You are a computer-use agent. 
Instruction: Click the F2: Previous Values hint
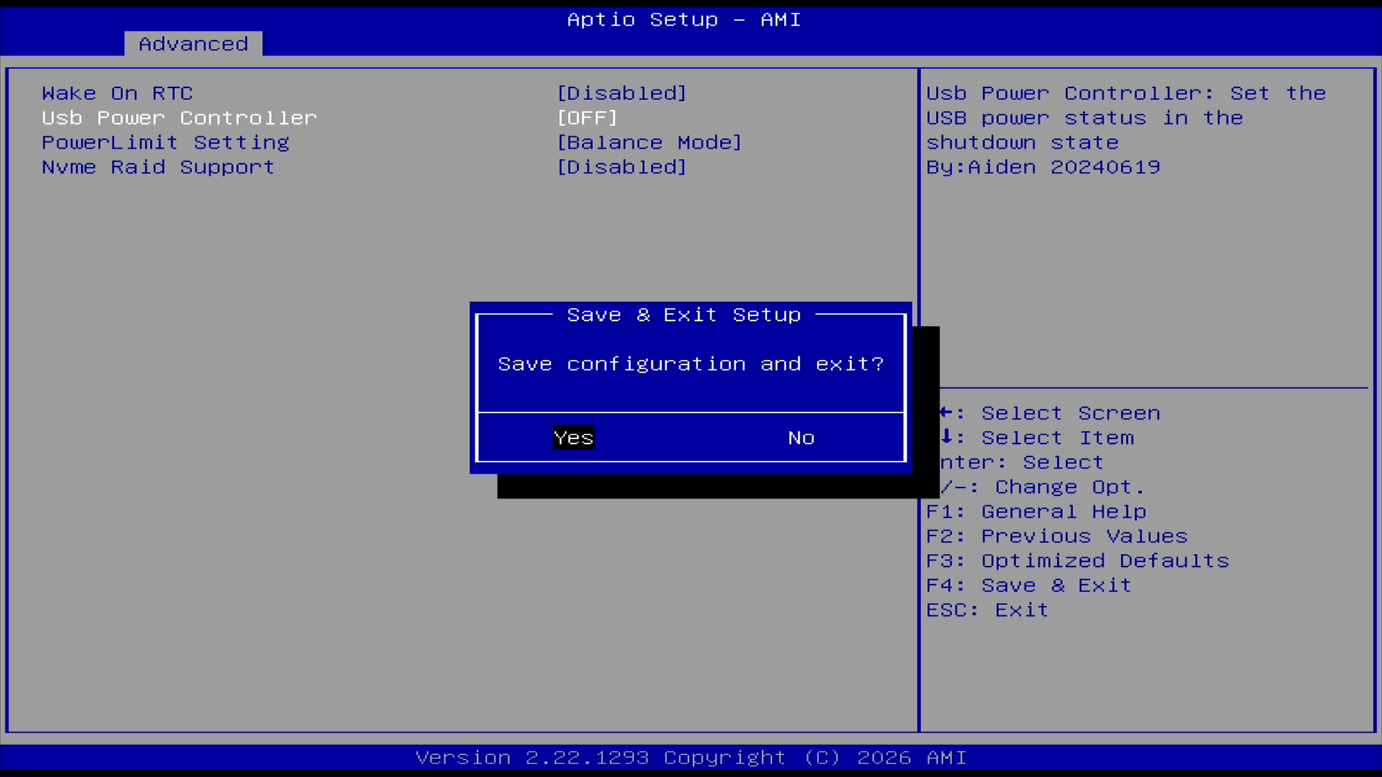(x=1057, y=536)
